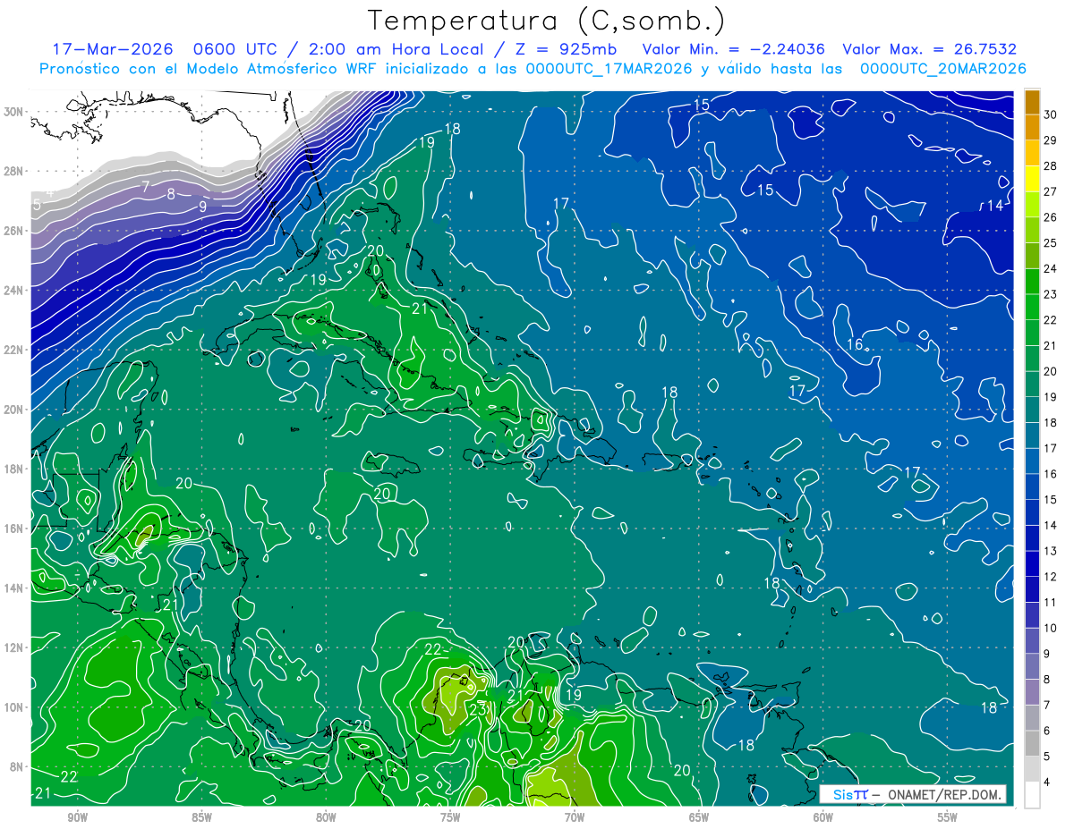Viewport: 1074px width, 829px height.
Task: Click the latitude label '24N'
Action: tap(15, 291)
